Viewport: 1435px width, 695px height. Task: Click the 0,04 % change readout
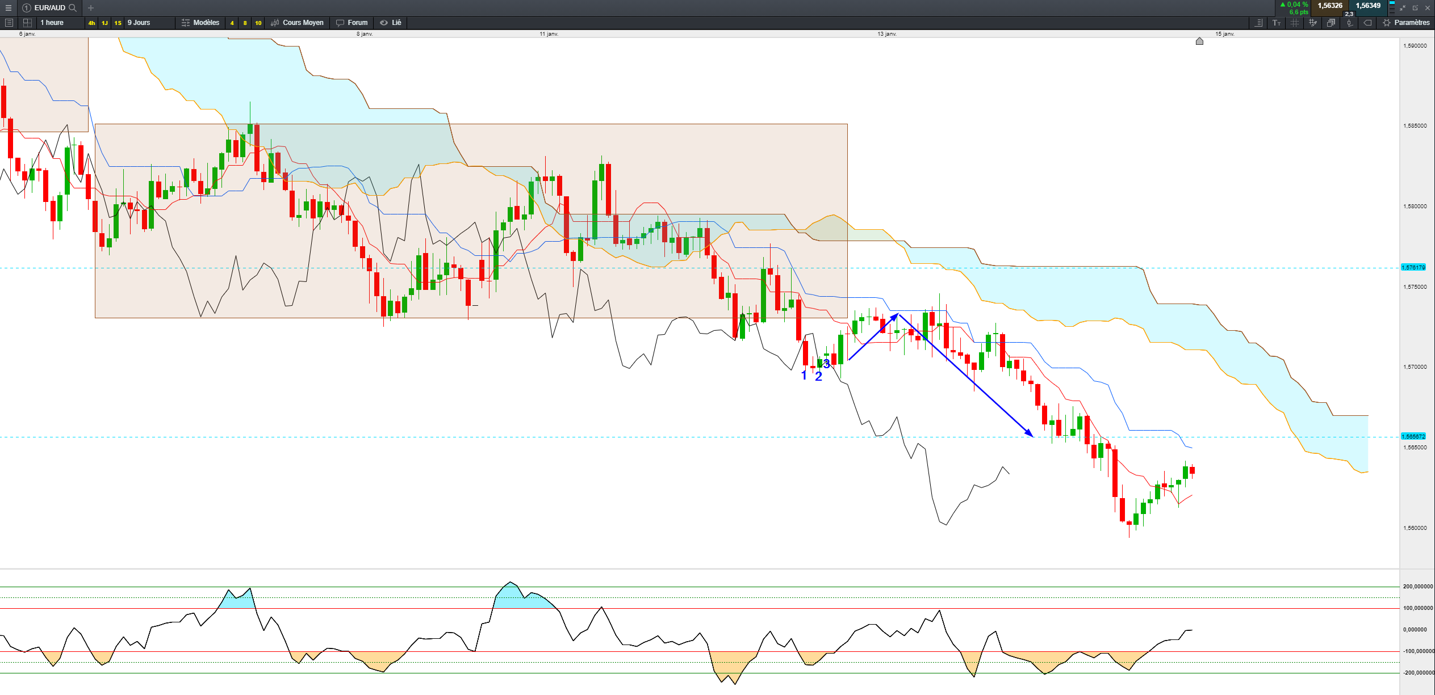[1294, 5]
